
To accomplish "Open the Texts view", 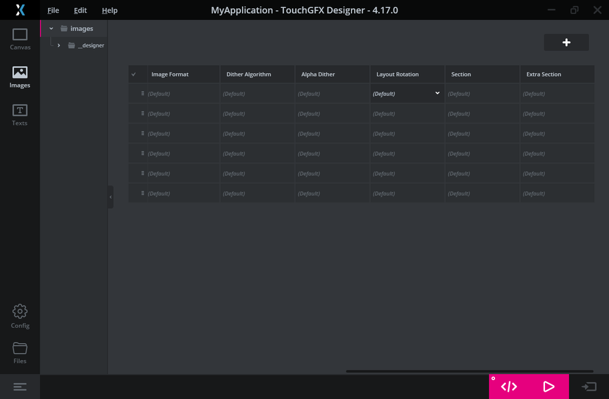I will click(x=20, y=115).
